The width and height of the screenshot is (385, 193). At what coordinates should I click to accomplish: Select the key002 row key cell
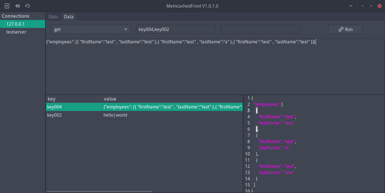(74, 115)
